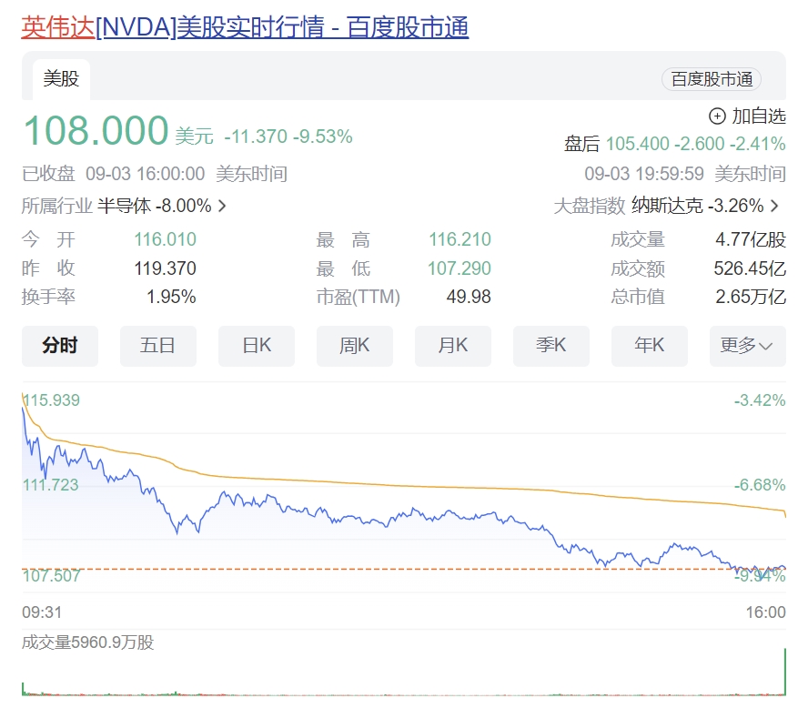Switch to the 日K chart tab

coord(257,346)
